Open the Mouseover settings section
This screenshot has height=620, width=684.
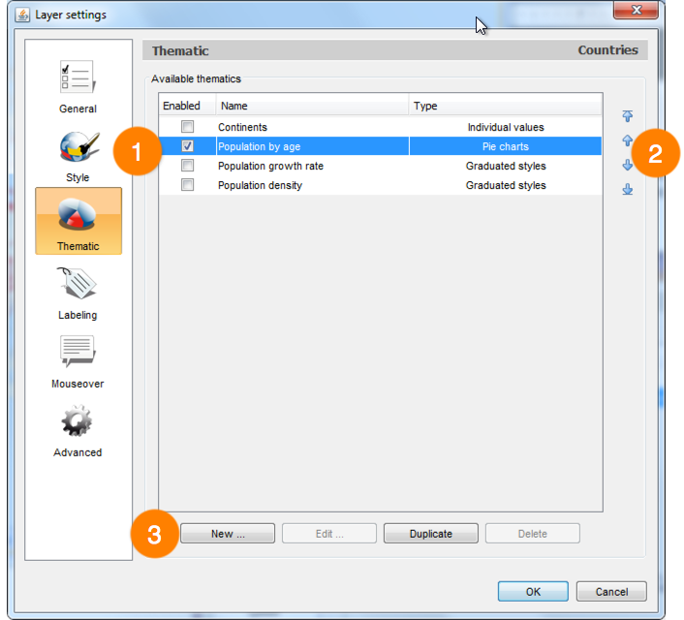tap(78, 362)
